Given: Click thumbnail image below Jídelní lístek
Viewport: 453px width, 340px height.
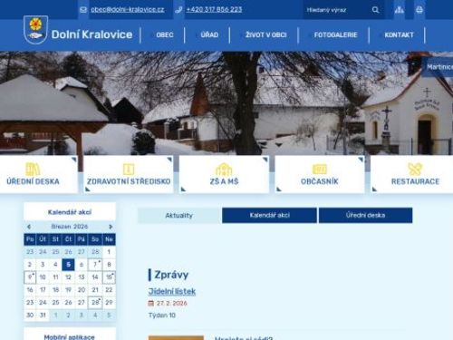Looking at the screenshot, I should (x=176, y=338).
